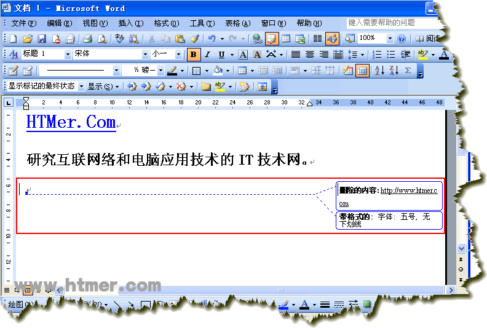Undo the last action
Screen dimensions: 487x328
click(212, 39)
